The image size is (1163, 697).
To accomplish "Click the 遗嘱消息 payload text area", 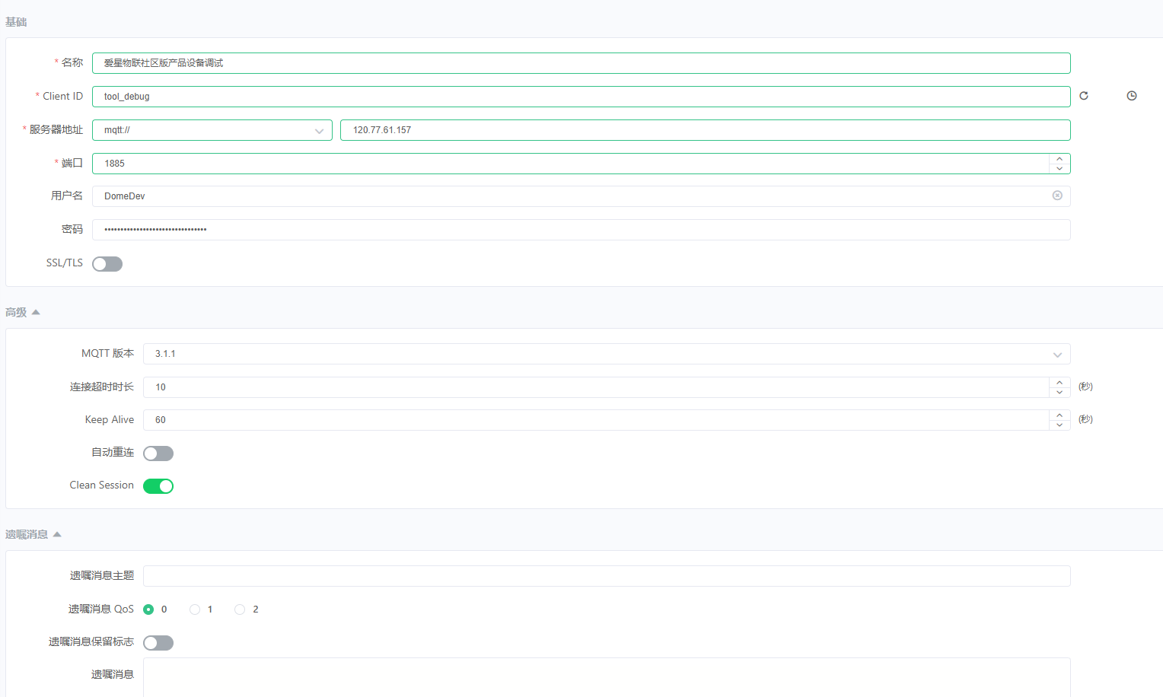I will [x=607, y=677].
